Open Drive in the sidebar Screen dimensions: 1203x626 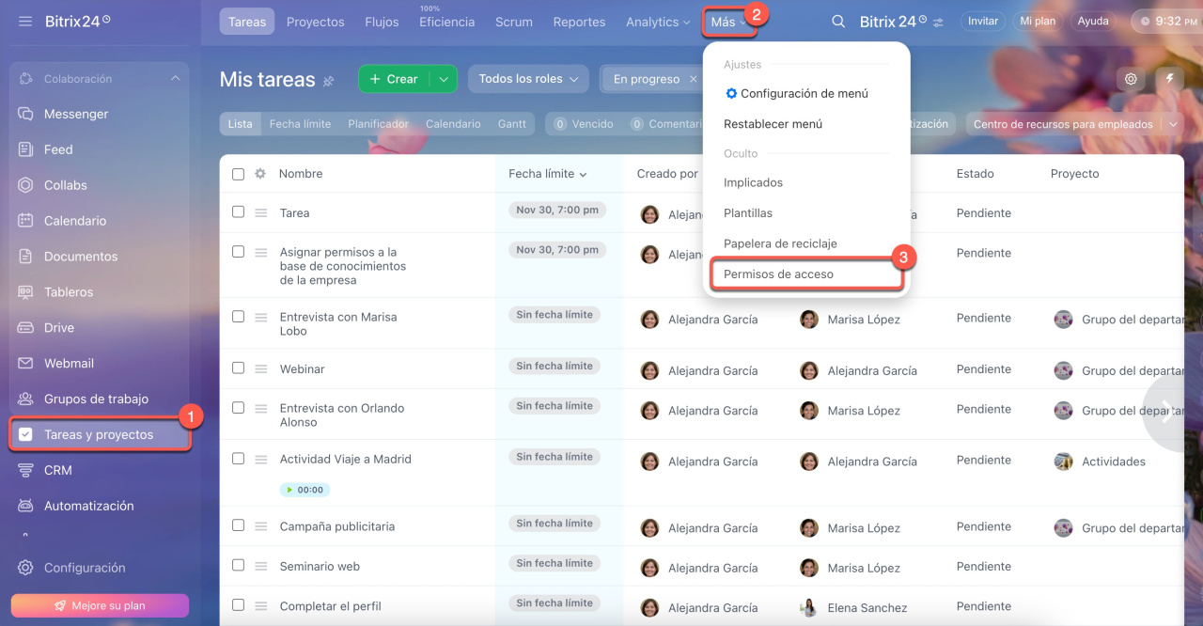pyautogui.click(x=58, y=328)
